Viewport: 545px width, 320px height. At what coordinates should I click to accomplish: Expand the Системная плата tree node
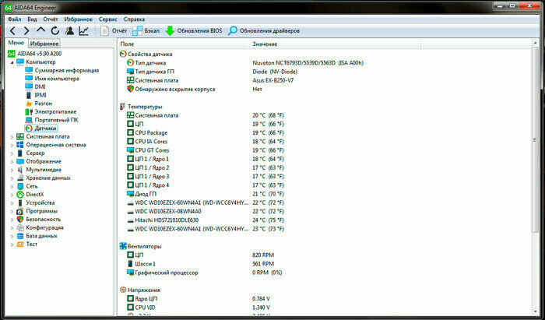click(12, 137)
